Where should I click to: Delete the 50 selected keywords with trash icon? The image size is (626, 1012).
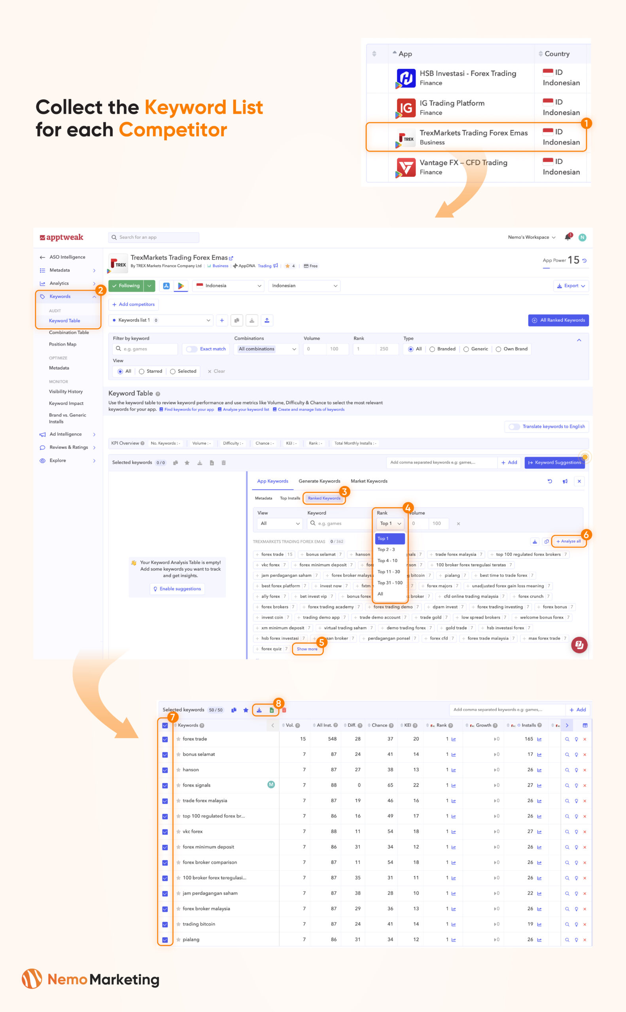284,710
